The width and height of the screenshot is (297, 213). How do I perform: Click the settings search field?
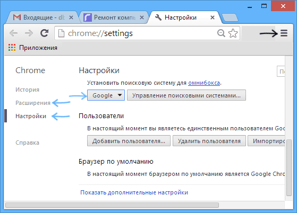pyautogui.click(x=281, y=72)
